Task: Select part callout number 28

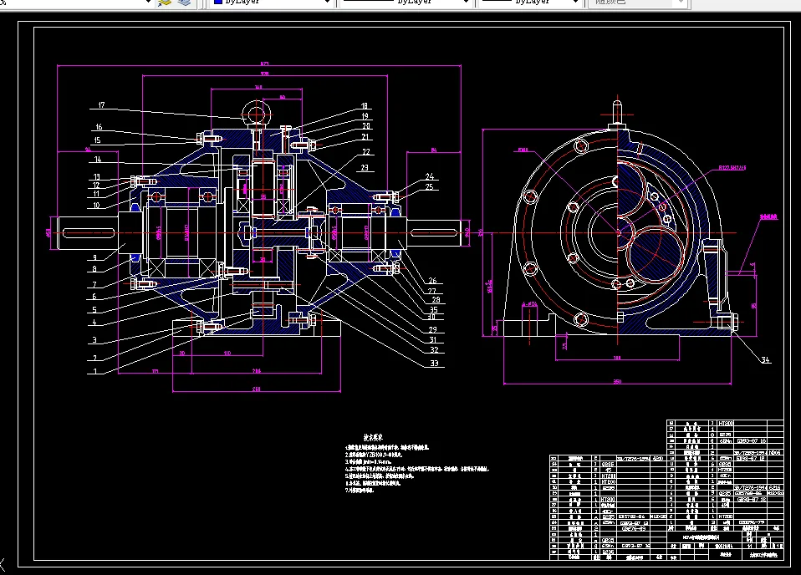Action: click(x=436, y=300)
